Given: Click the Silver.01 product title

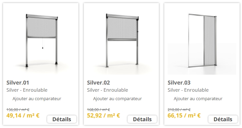Looking at the screenshot, I should [18, 83].
